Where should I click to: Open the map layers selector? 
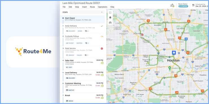(110, 18)
